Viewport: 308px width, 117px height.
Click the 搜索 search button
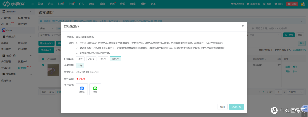[x=289, y=35]
